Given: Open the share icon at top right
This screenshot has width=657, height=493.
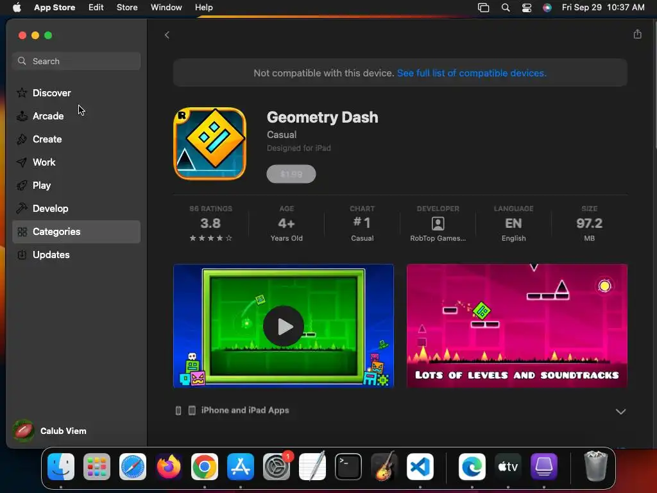Looking at the screenshot, I should click(637, 34).
